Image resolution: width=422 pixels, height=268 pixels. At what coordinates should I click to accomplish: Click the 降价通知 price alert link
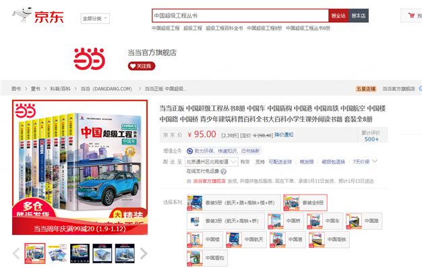pyautogui.click(x=284, y=135)
